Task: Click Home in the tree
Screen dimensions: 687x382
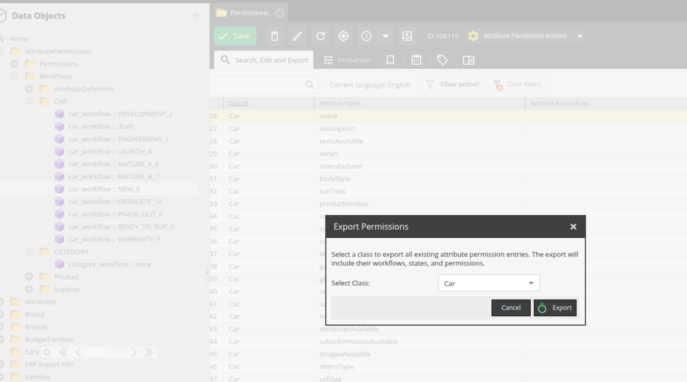Action: (19, 39)
